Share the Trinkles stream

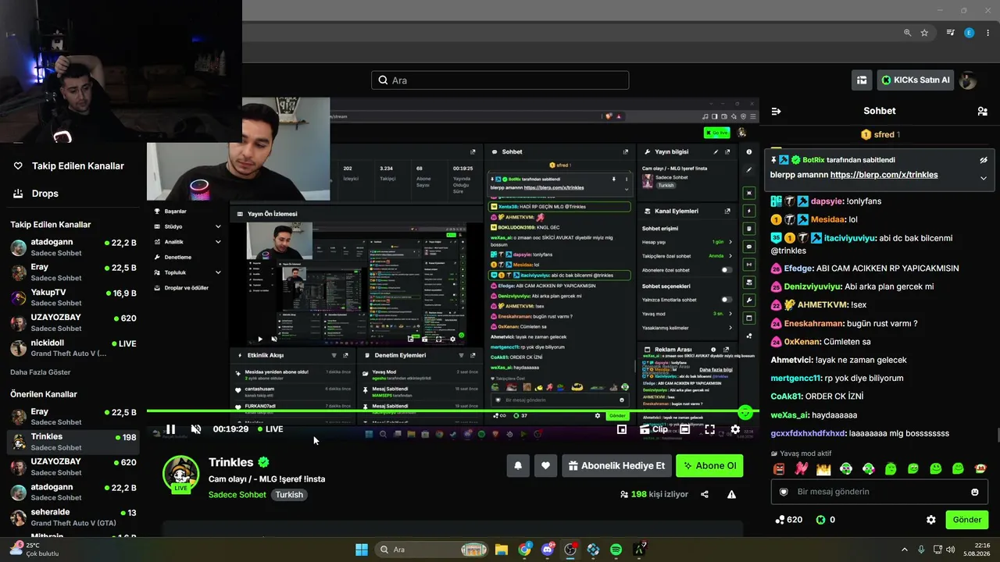point(705,494)
